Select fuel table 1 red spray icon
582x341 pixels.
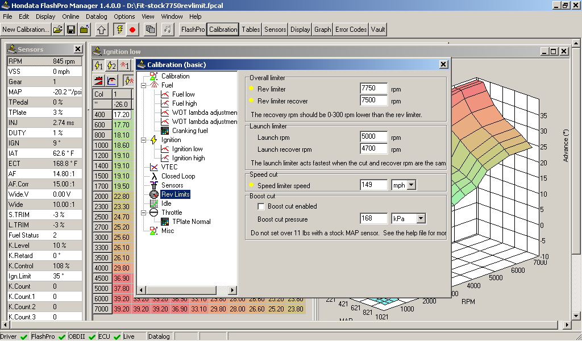(x=124, y=66)
